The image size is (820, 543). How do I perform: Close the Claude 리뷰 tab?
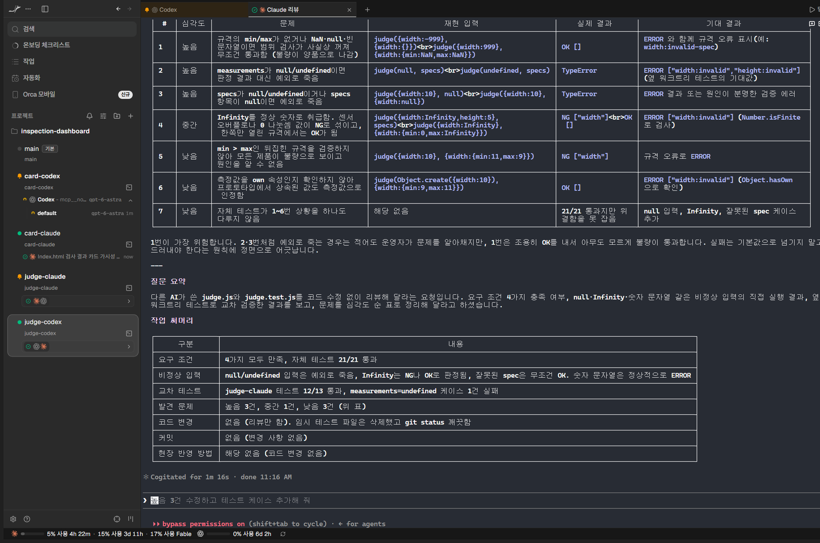point(349,10)
